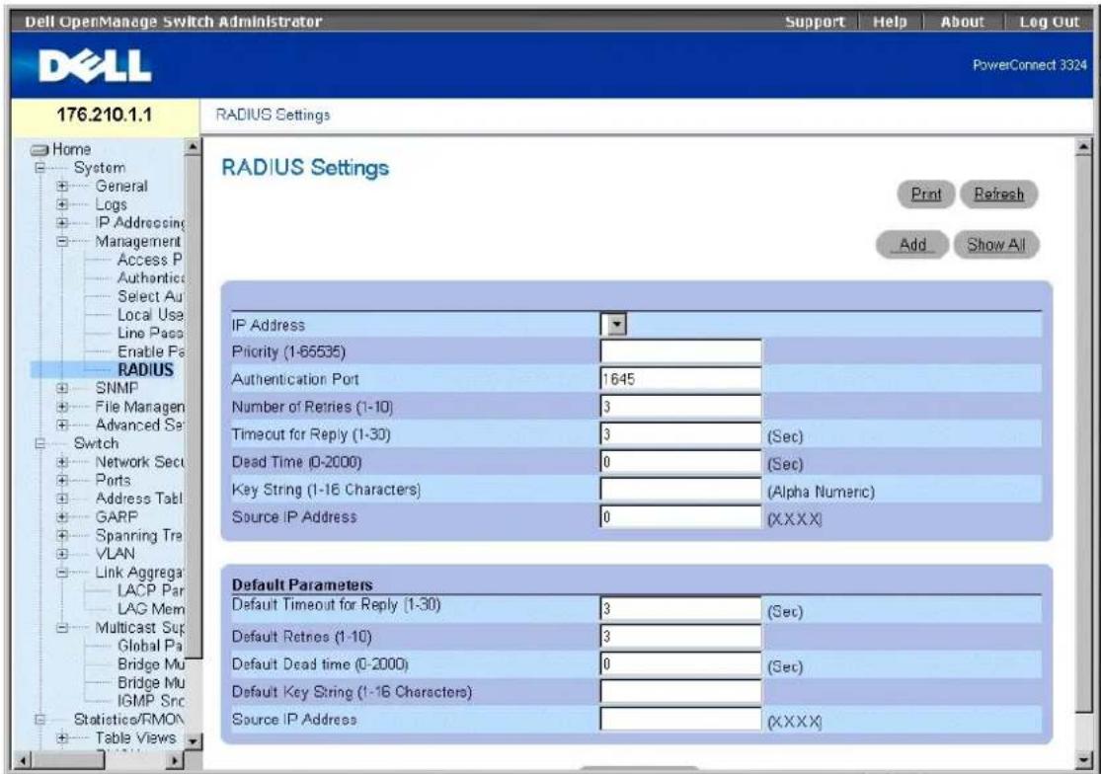
Task: Click the Default Timeout for Reply field
Action: [x=680, y=609]
